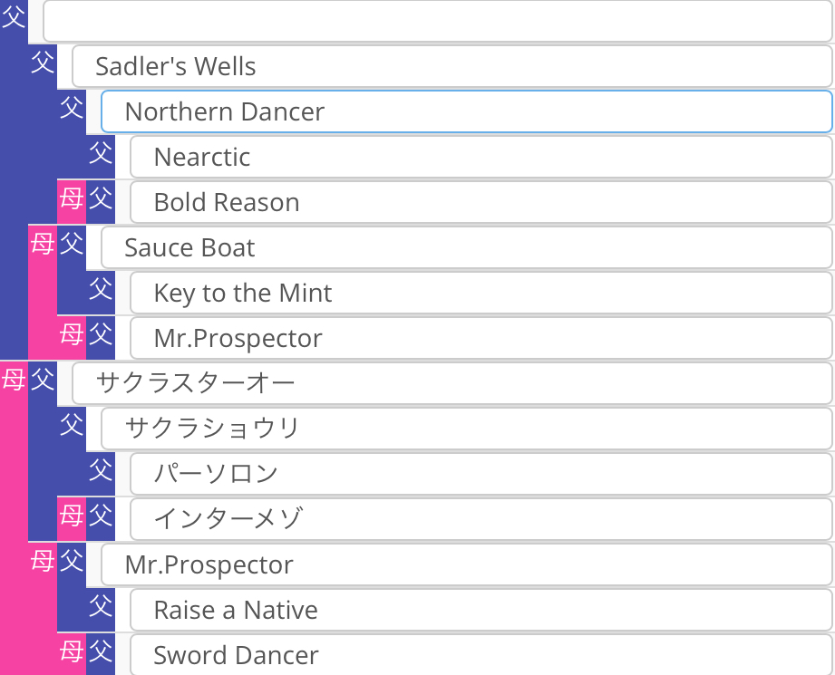Select the インターメゾ input field
The height and width of the screenshot is (675, 835).
tap(481, 519)
